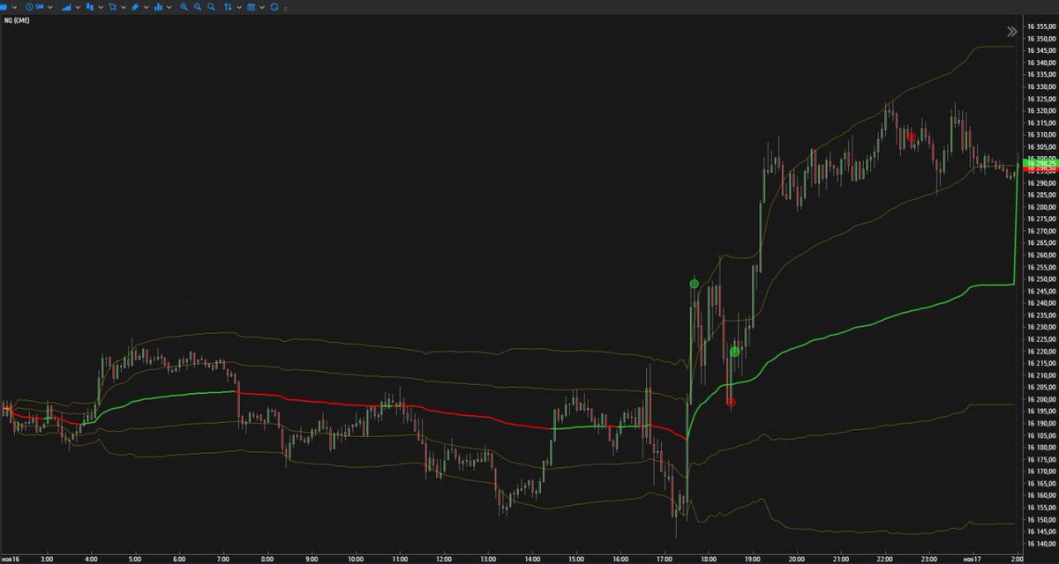1059x564 pixels.
Task: Expand the indicators dropdown arrow
Action: pyautogui.click(x=169, y=7)
